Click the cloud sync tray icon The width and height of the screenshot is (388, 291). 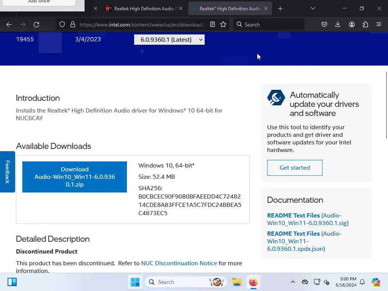point(305,282)
